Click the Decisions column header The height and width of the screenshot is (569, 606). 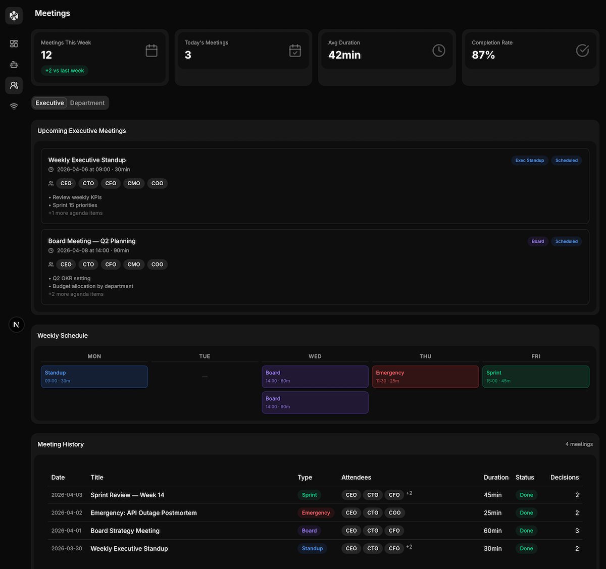coord(565,477)
